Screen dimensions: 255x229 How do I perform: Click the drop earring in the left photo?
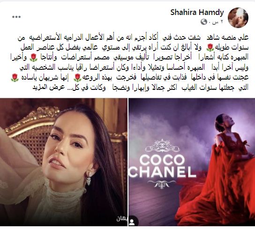coord(89,178)
